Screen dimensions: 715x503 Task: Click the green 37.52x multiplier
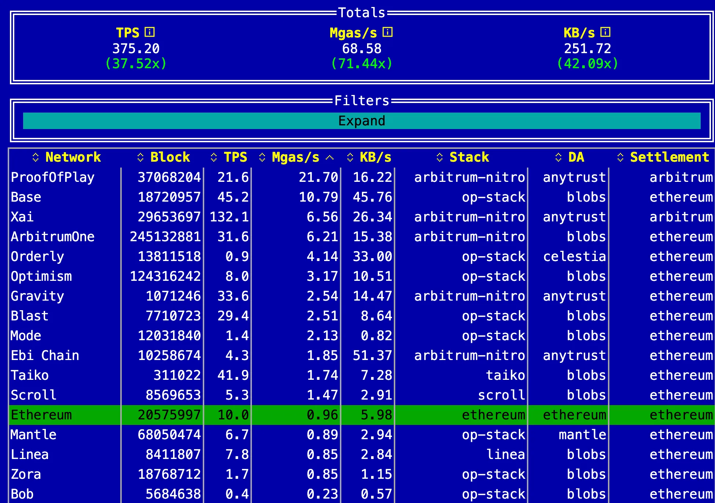[x=136, y=64]
